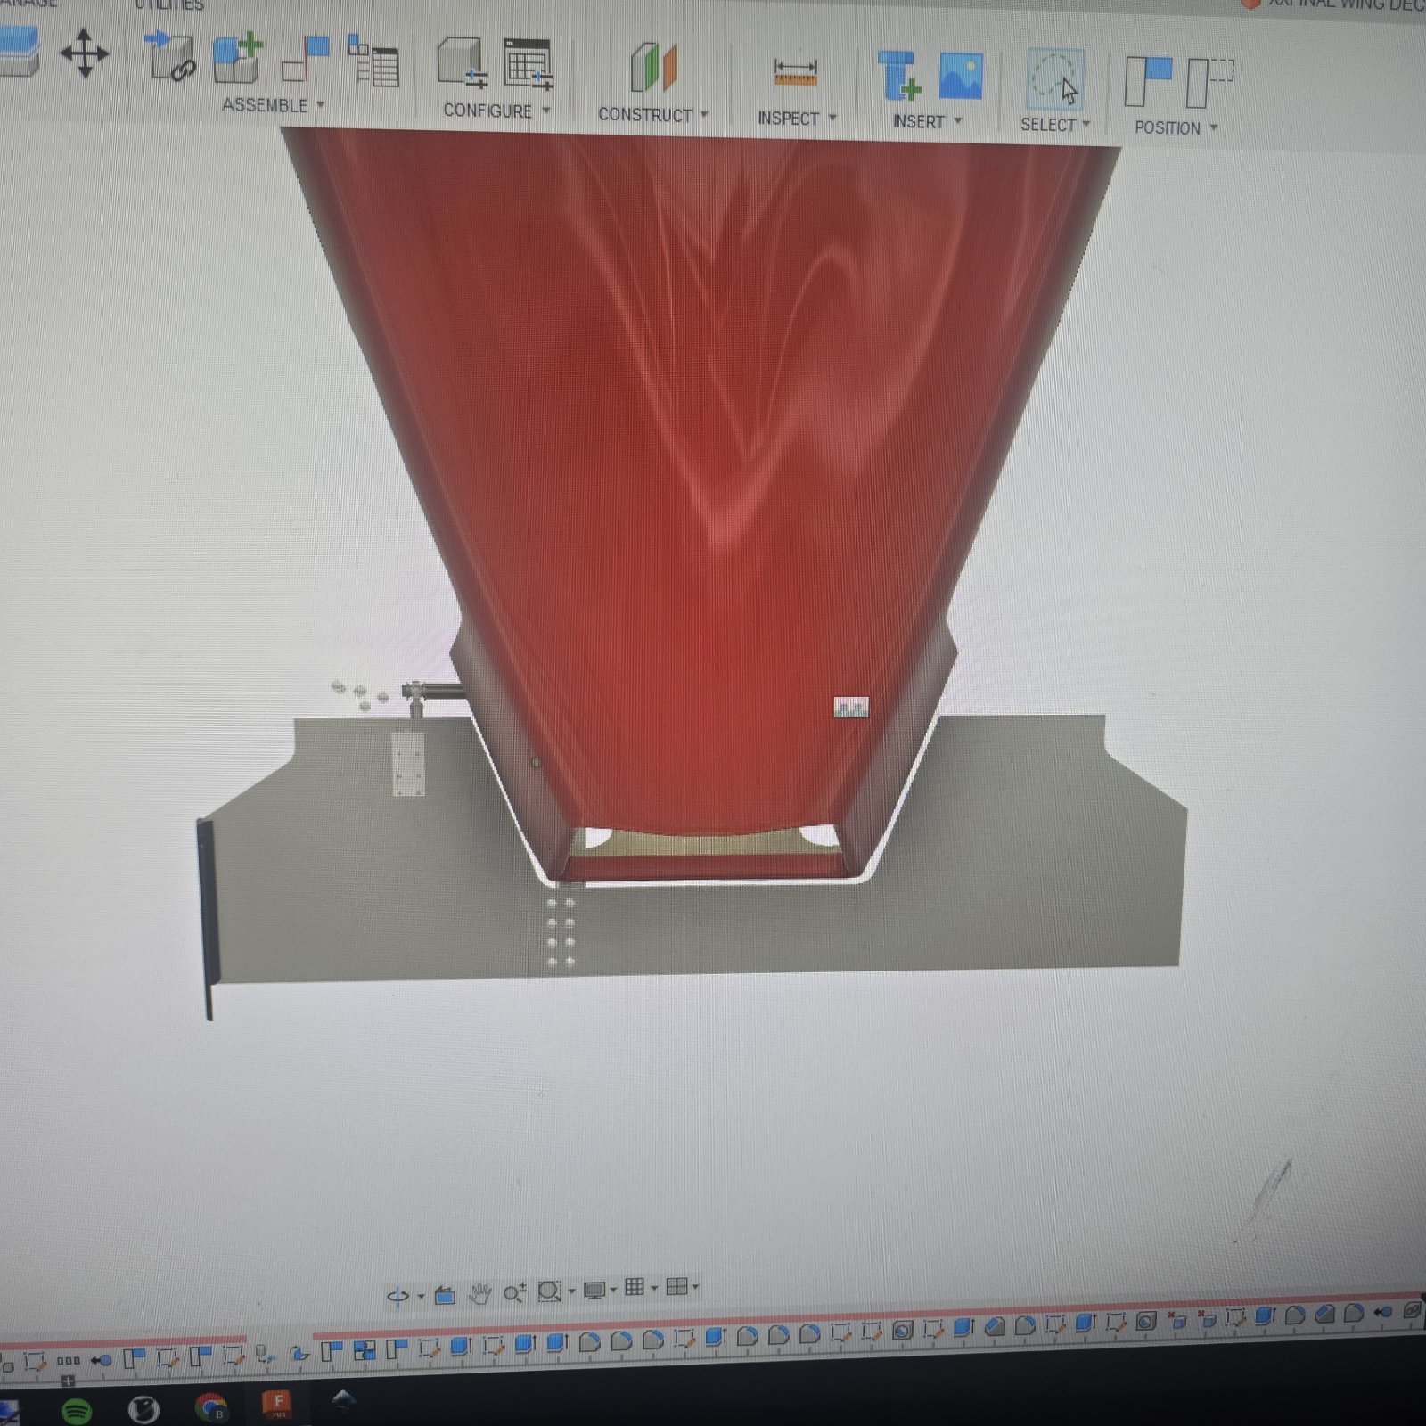
Task: Click the Insert Component link icon
Action: 171,57
